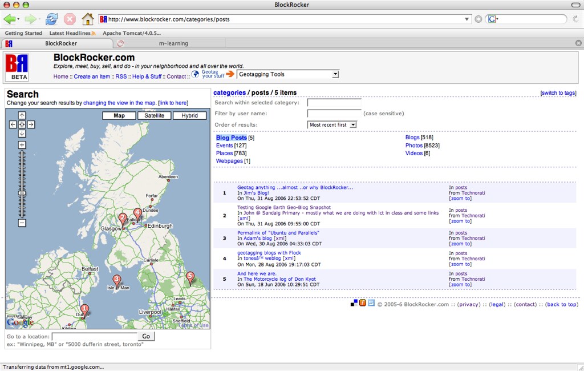Select the Map view type

pos(119,116)
